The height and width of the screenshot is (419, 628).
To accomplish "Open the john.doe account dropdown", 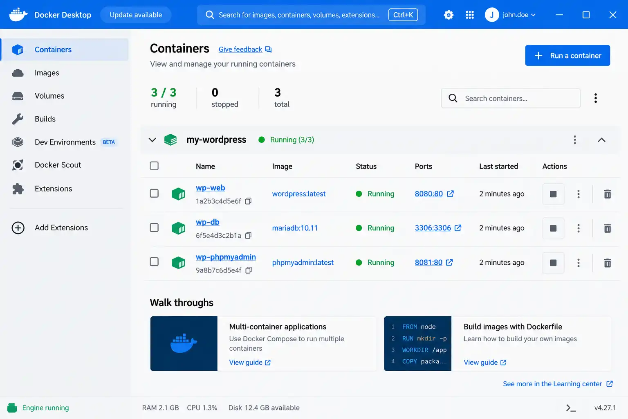I will click(510, 15).
